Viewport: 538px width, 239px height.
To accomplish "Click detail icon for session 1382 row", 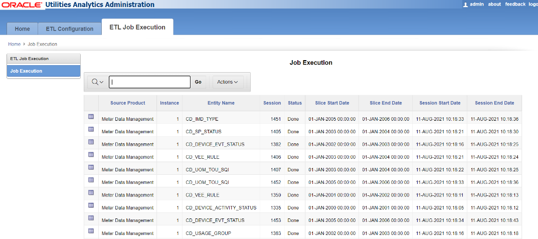I will [x=91, y=142].
